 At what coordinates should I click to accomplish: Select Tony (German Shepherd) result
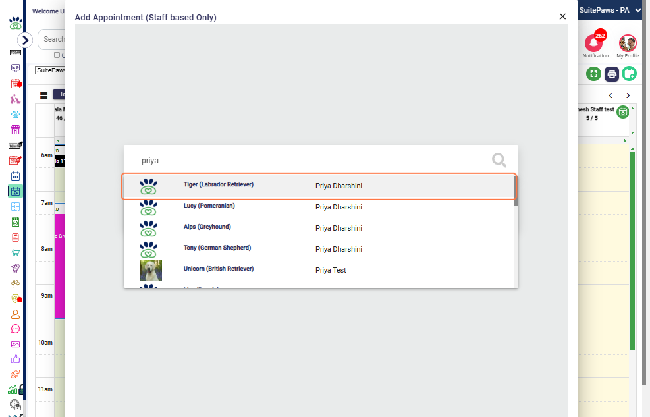coord(319,249)
